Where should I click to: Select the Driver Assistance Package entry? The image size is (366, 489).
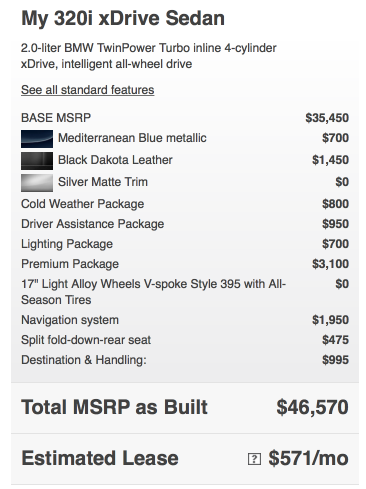click(x=184, y=224)
